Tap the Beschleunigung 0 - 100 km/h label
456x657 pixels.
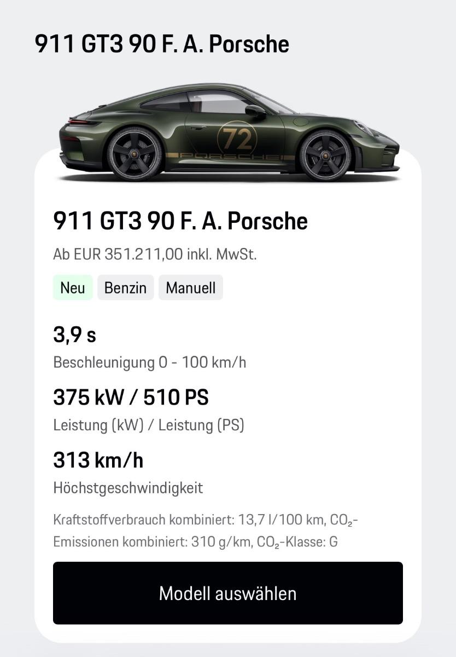149,362
